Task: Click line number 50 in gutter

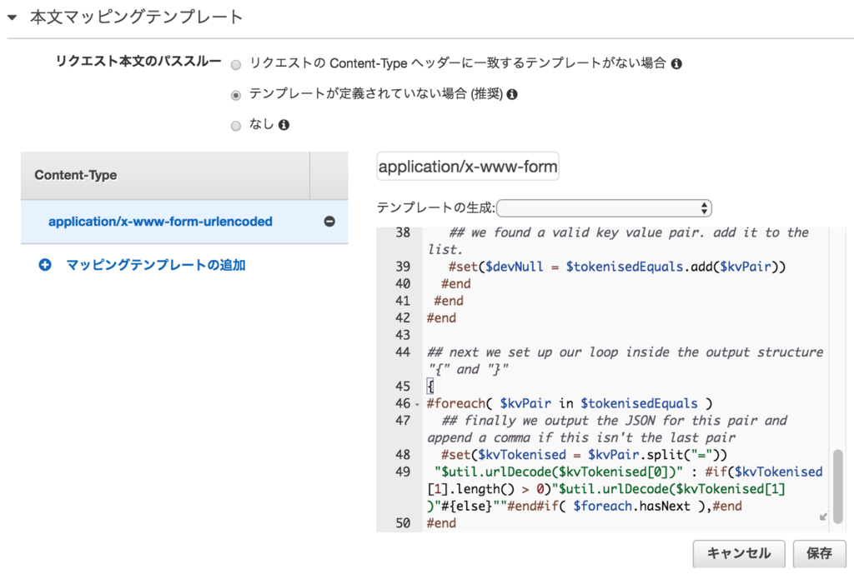Action: [403, 523]
